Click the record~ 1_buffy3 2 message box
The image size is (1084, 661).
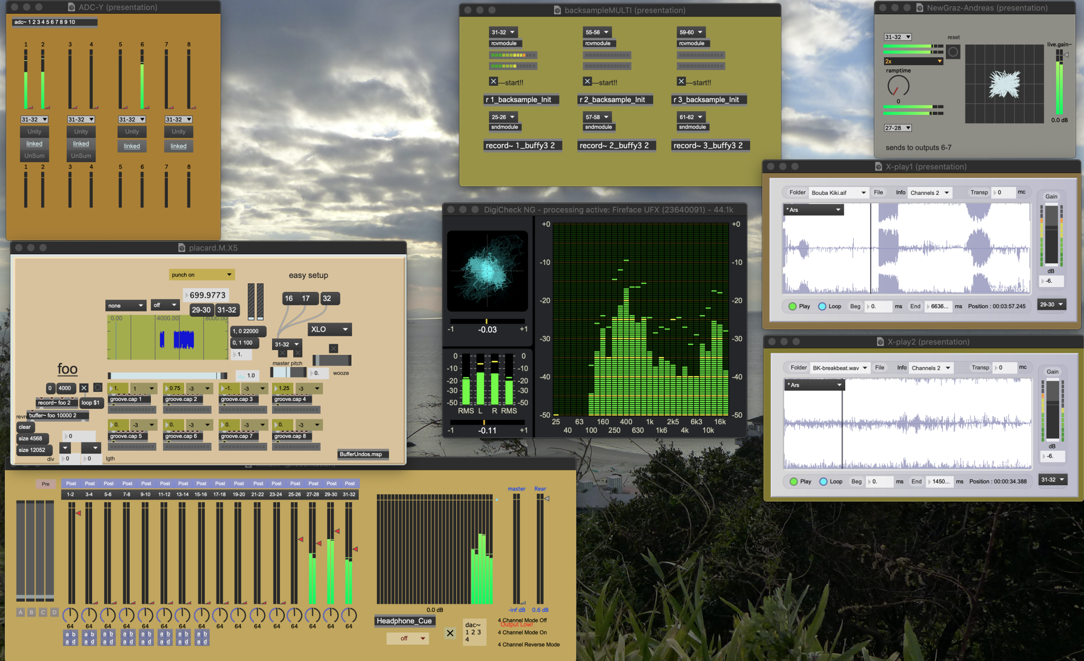(522, 145)
